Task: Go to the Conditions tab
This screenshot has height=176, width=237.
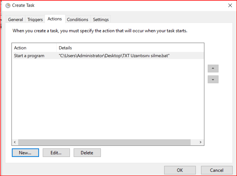Action: pyautogui.click(x=77, y=19)
